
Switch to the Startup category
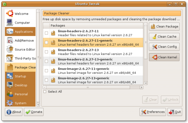[20, 76]
